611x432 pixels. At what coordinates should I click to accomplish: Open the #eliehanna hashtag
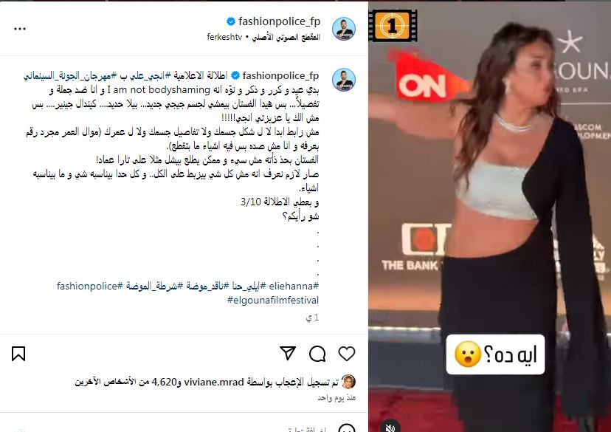(x=294, y=286)
